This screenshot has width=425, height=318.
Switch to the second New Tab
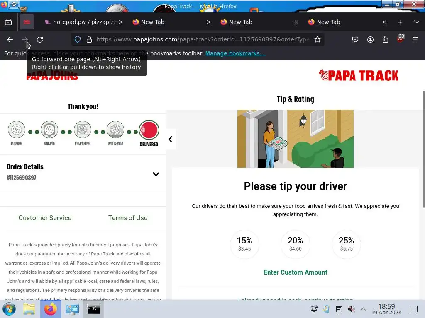(x=256, y=22)
